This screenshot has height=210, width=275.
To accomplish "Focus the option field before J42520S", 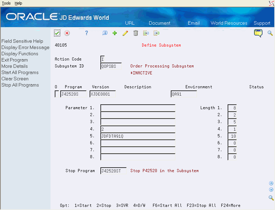I will tap(57, 94).
